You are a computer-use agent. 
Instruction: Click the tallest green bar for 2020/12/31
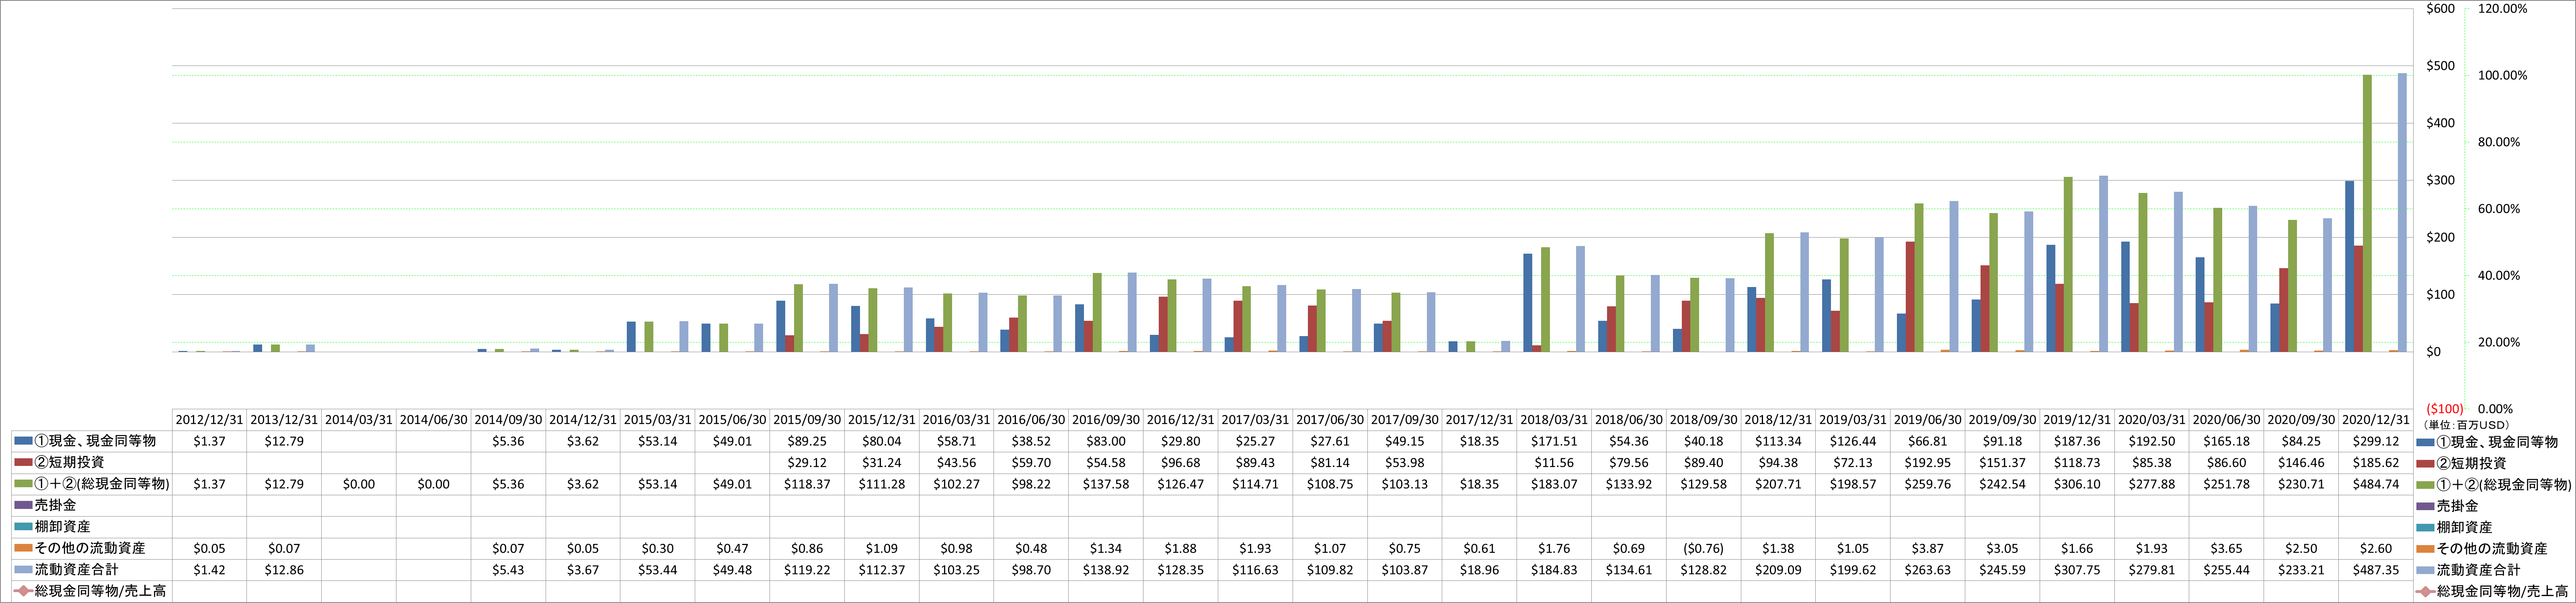point(2367,213)
